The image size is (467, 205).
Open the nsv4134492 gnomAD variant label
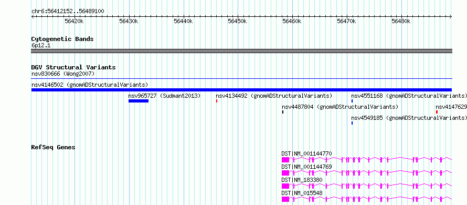pos(274,96)
